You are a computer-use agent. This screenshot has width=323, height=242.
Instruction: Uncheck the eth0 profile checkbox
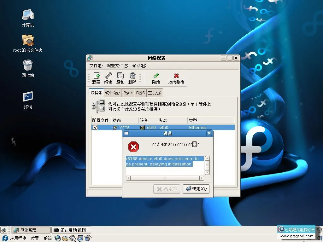(x=95, y=127)
